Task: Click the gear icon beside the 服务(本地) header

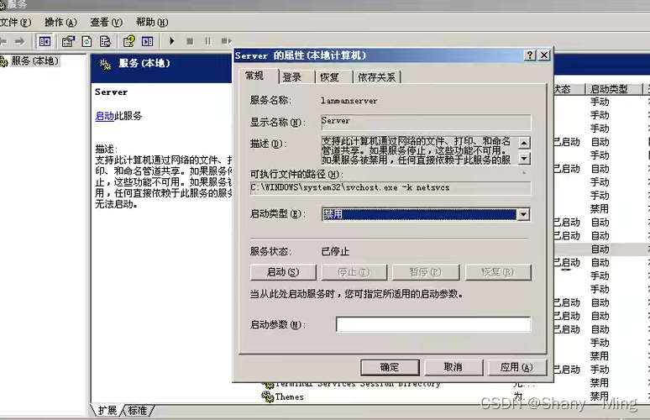Action: (x=105, y=64)
